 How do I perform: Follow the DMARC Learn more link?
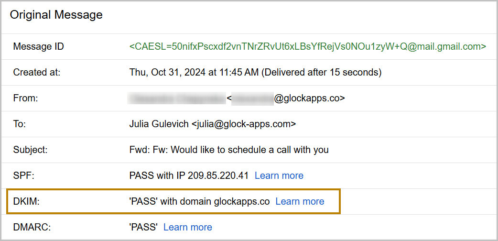click(x=187, y=227)
